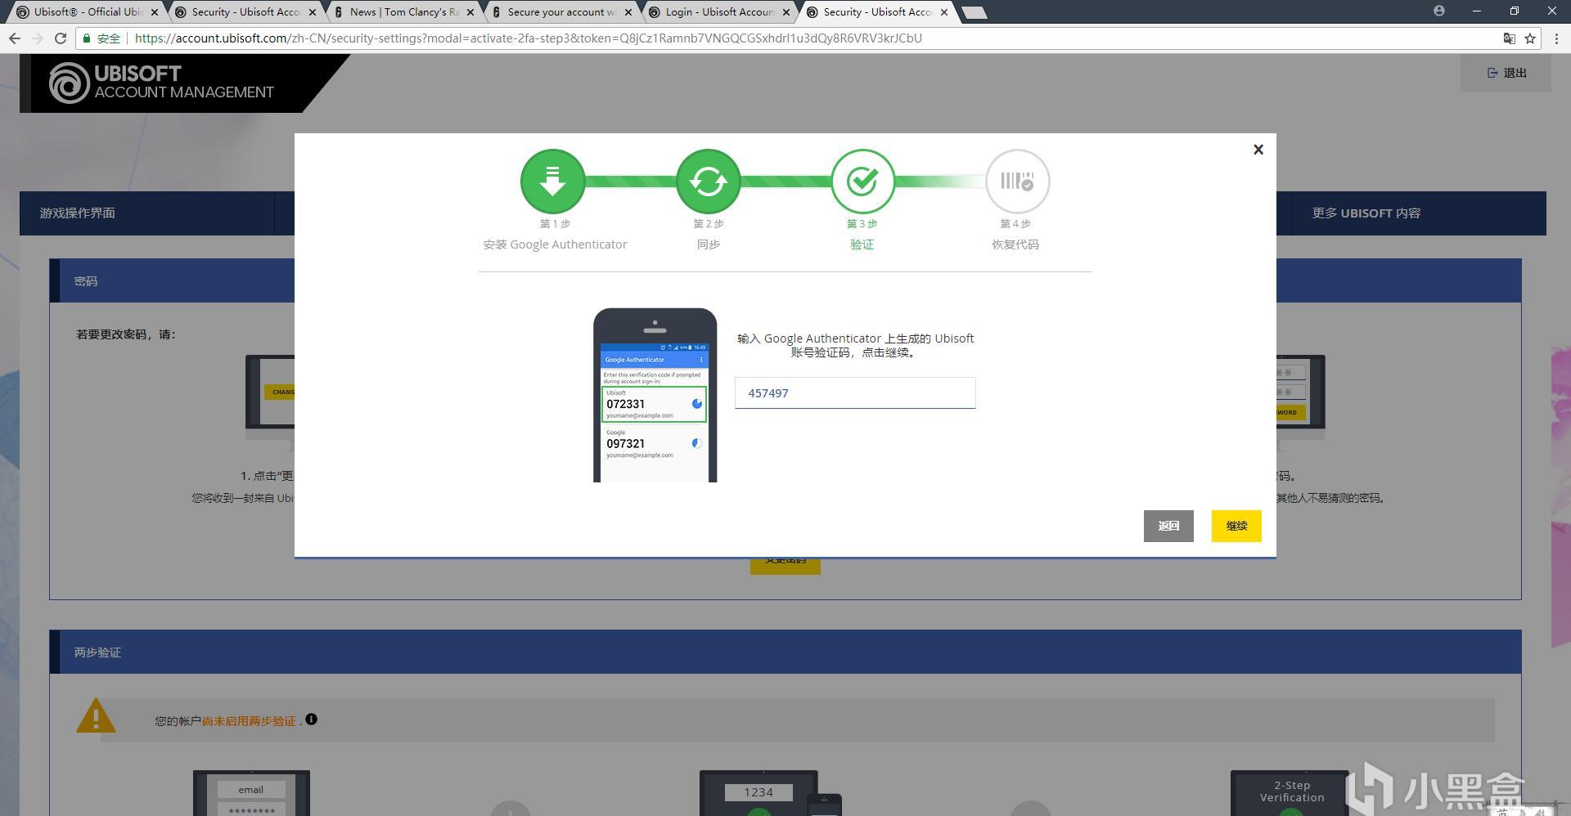Viewport: 1571px width, 816px height.
Task: Click the yellow warning triangle icon
Action: (x=96, y=716)
